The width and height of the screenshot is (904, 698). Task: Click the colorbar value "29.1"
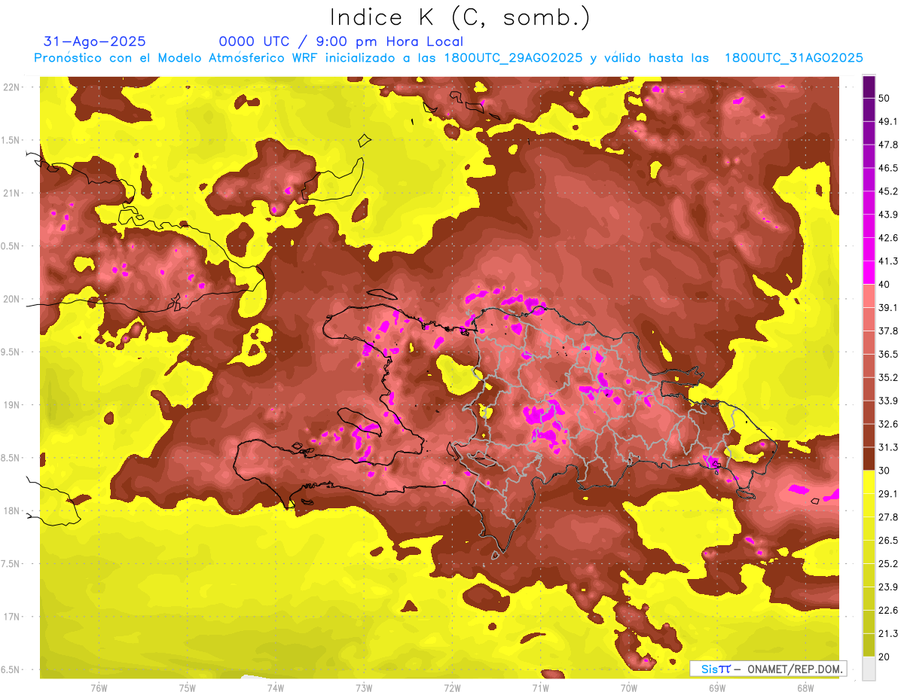(889, 494)
